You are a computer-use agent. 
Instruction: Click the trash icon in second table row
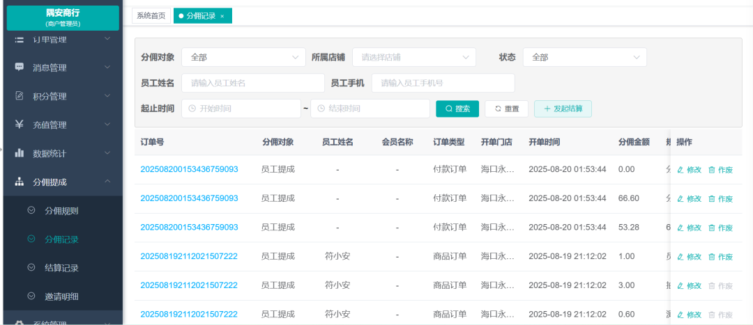pyautogui.click(x=712, y=199)
